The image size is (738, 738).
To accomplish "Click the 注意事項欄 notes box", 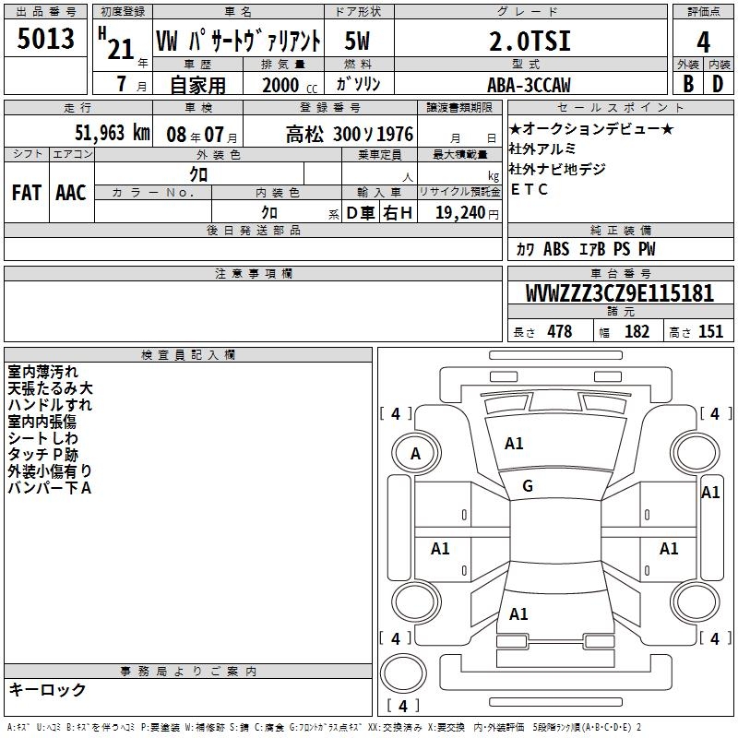I will 253,311.
